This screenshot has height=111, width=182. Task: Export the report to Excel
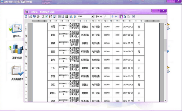click(47, 17)
